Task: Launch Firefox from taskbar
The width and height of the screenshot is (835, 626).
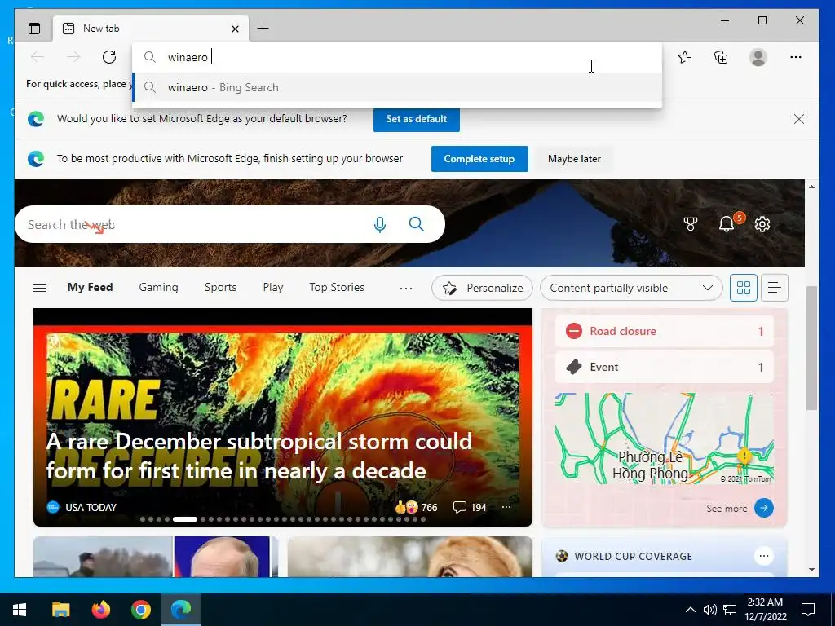Action: pos(100,610)
